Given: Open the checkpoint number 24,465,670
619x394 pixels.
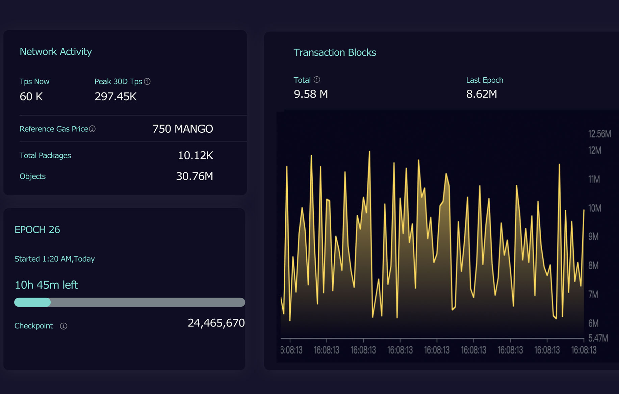Looking at the screenshot, I should 216,323.
